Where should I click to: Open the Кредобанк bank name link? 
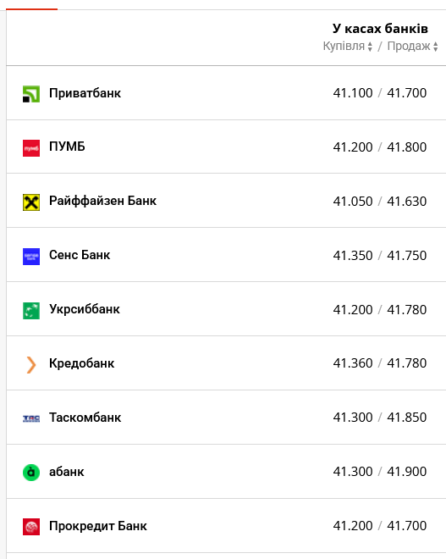coord(81,363)
